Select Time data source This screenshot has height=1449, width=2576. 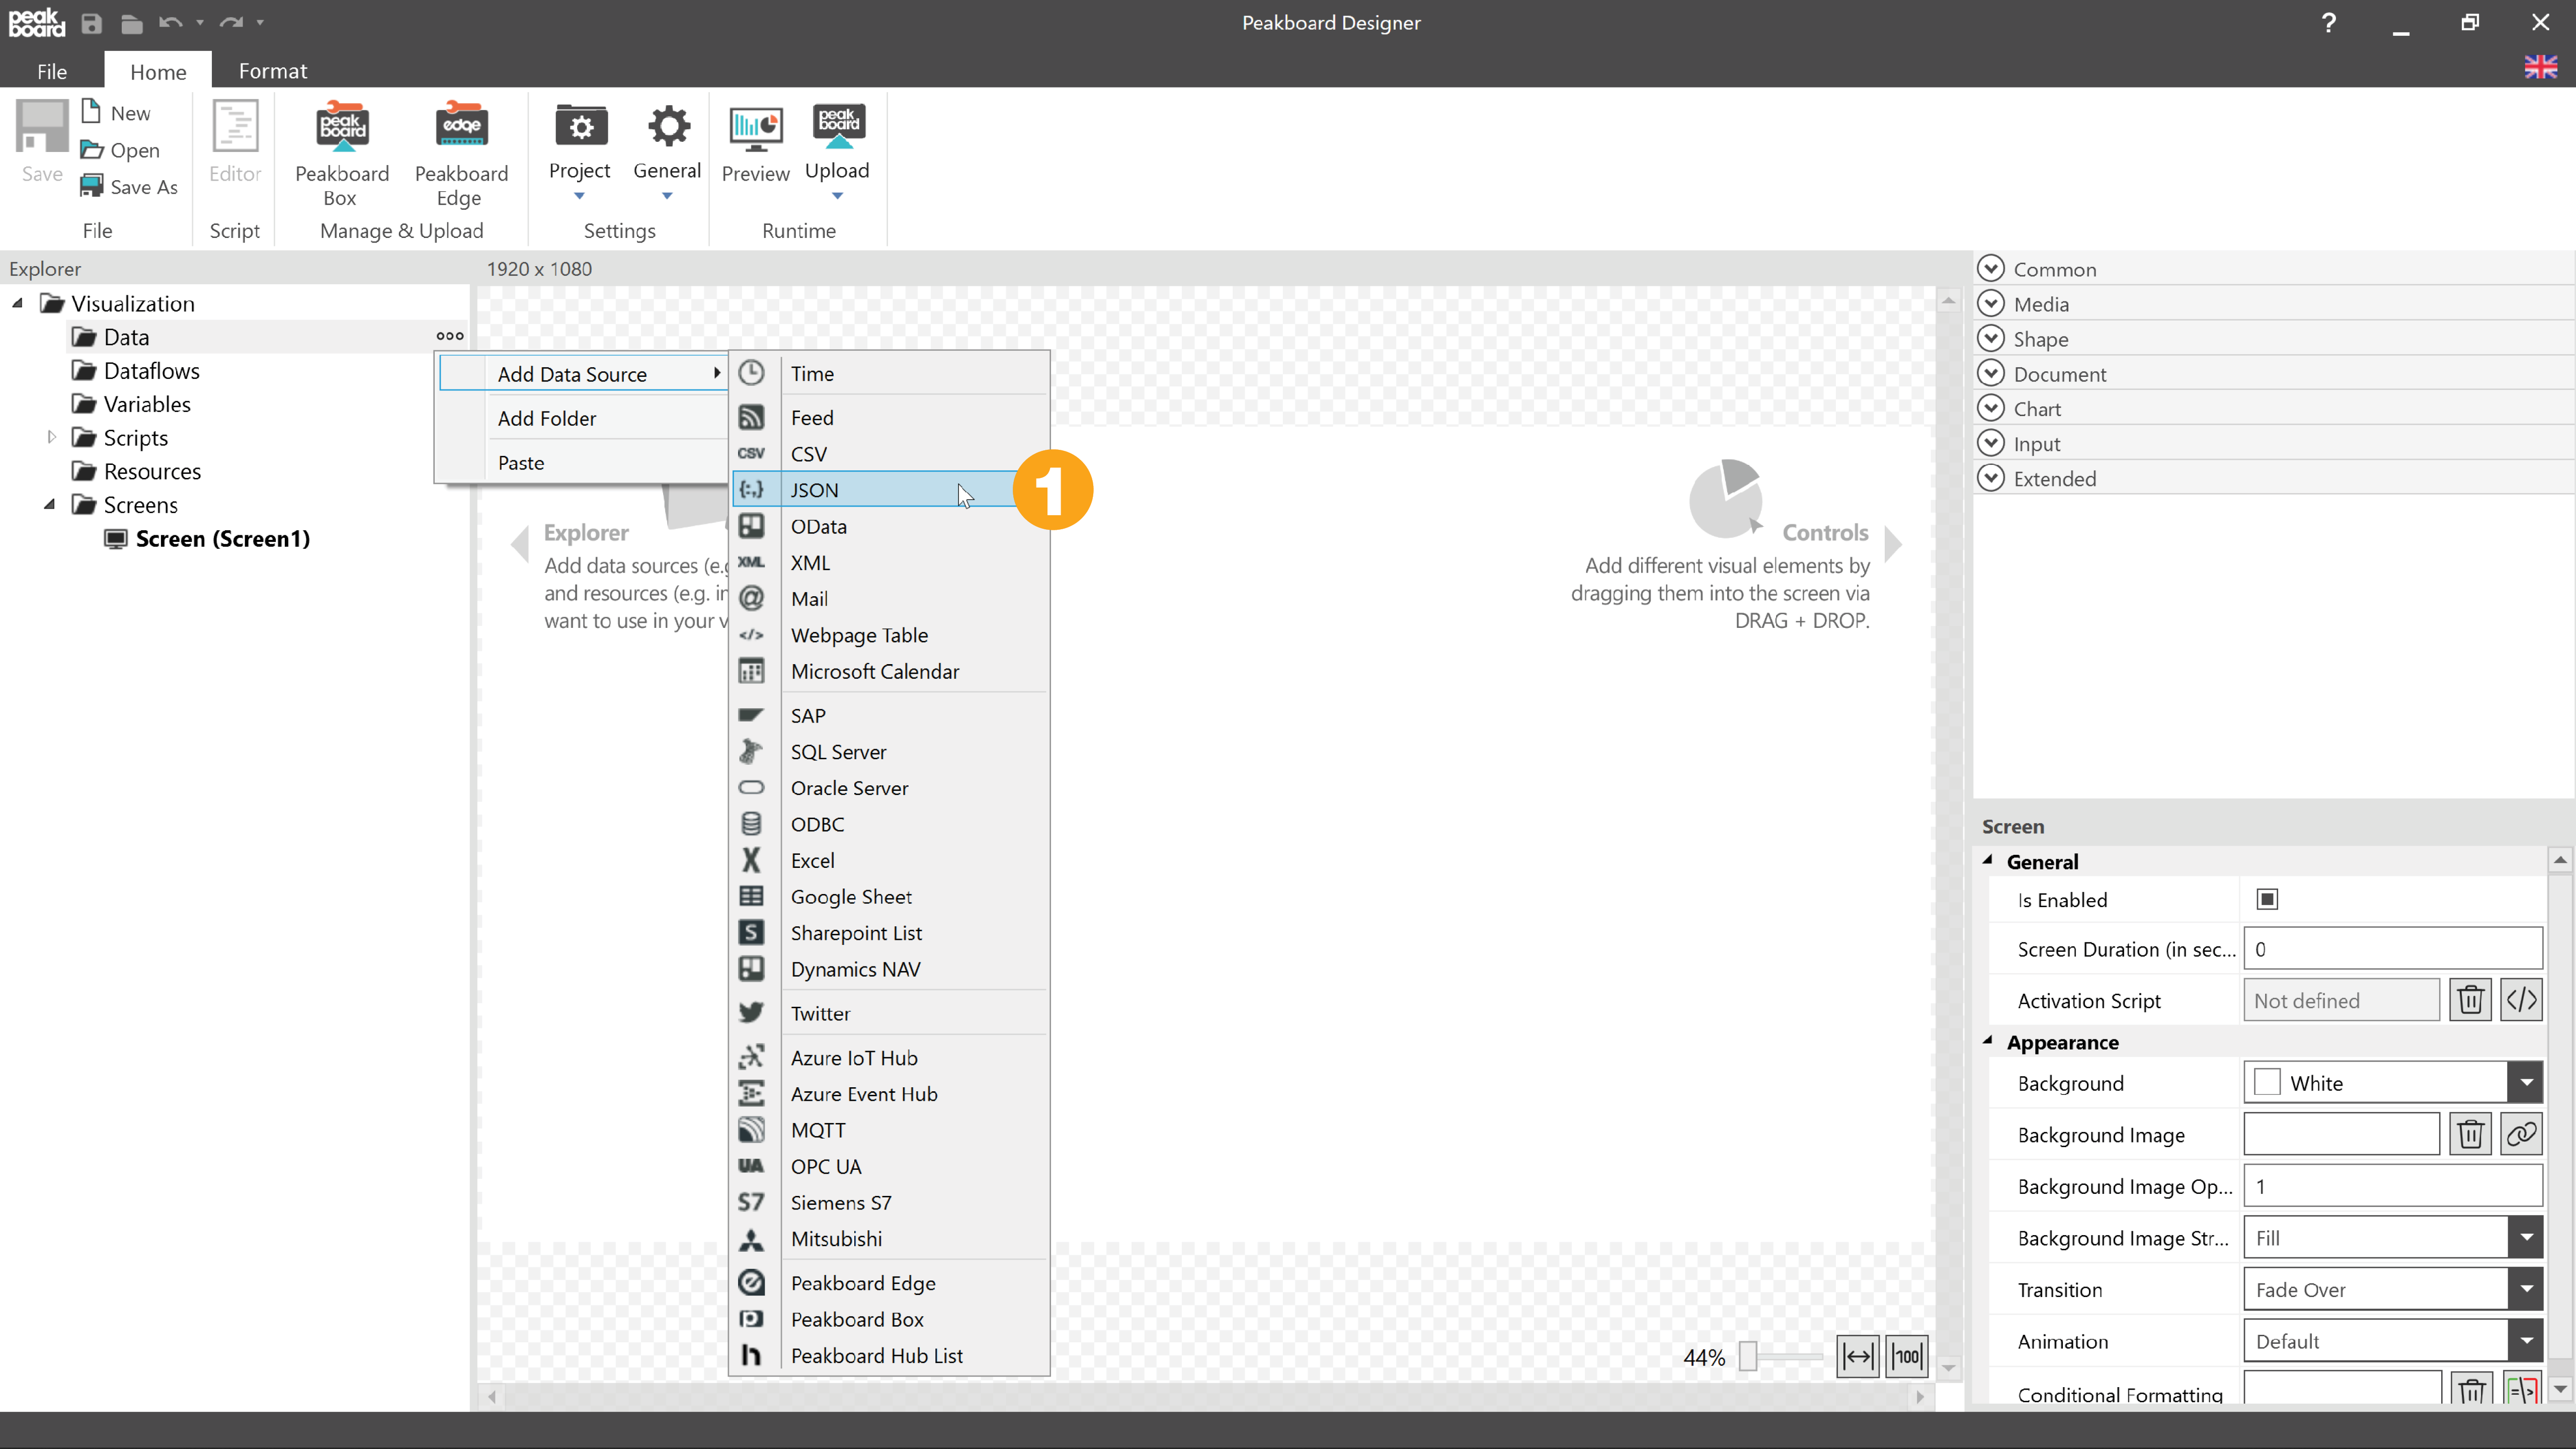890,373
